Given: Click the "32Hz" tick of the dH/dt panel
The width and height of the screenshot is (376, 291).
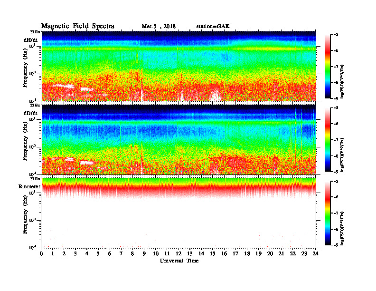Looking at the screenshot, I should pos(35,32).
